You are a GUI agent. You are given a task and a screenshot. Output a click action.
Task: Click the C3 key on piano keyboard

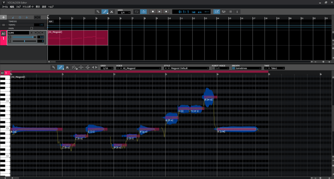[5, 128]
